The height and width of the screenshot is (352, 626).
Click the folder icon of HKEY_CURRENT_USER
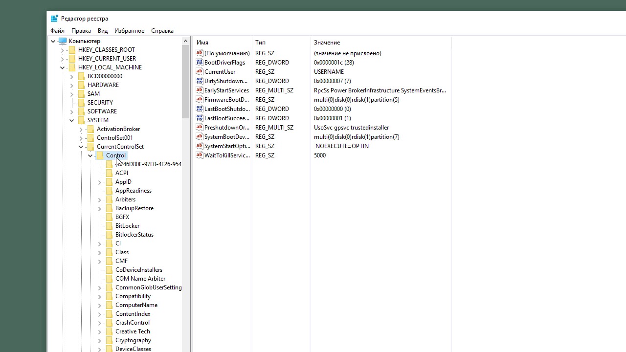pyautogui.click(x=72, y=59)
